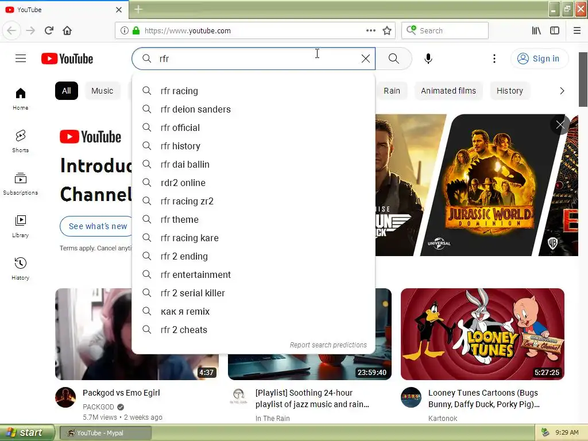This screenshot has height=441, width=588.
Task: Click See what's new button
Action: pos(96,226)
